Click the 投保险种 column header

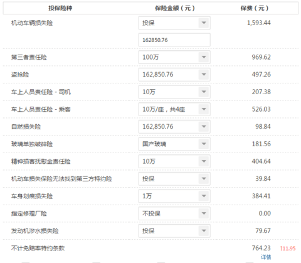pos(60,8)
